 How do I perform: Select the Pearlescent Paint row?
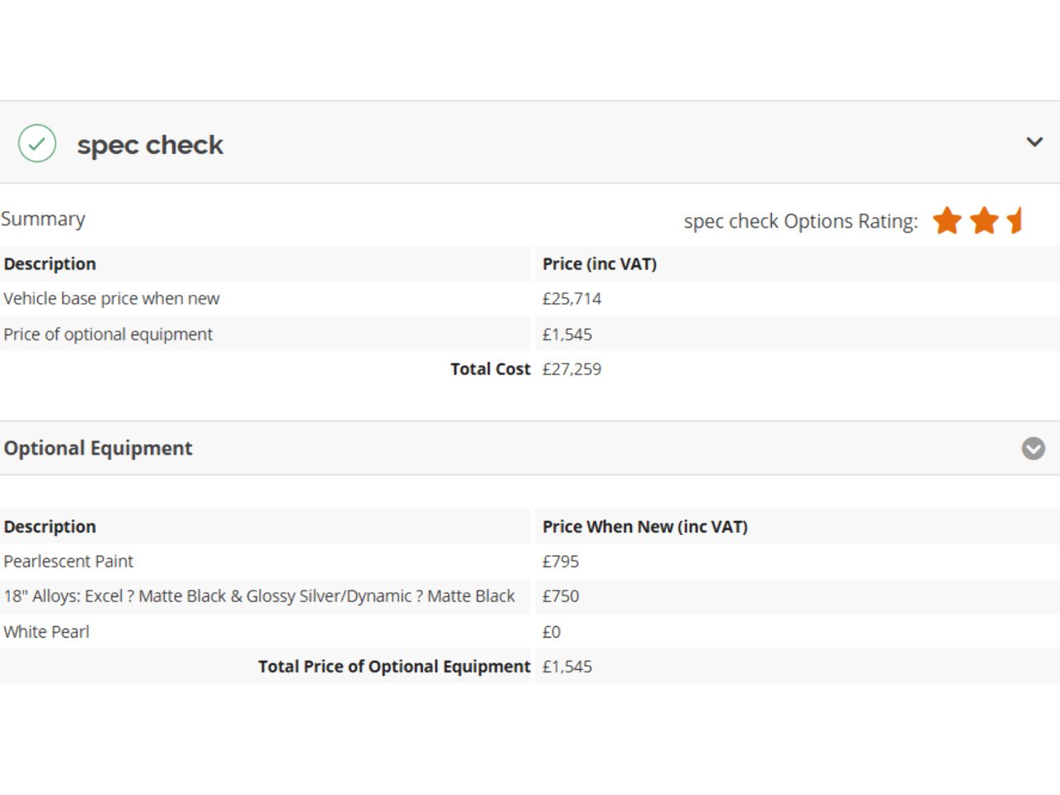click(x=69, y=561)
